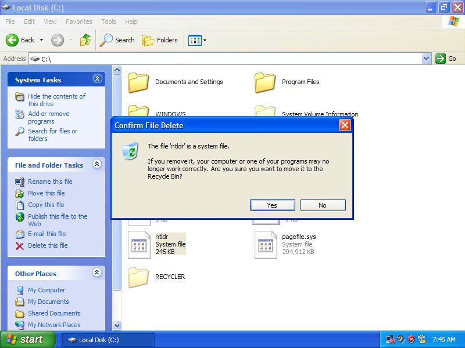This screenshot has width=465, height=348.
Task: Click the E-mail envelope icon
Action: (x=20, y=234)
